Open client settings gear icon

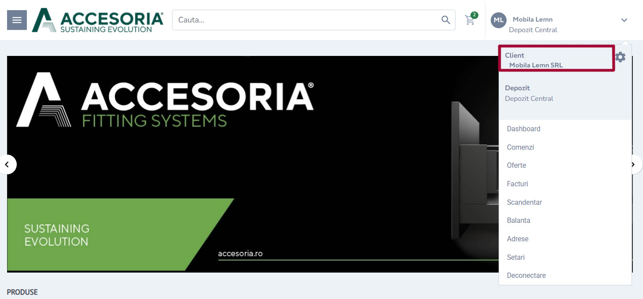pos(620,57)
